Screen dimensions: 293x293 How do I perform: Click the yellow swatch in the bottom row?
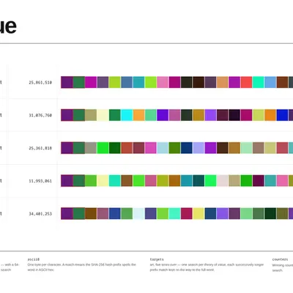pos(199,214)
